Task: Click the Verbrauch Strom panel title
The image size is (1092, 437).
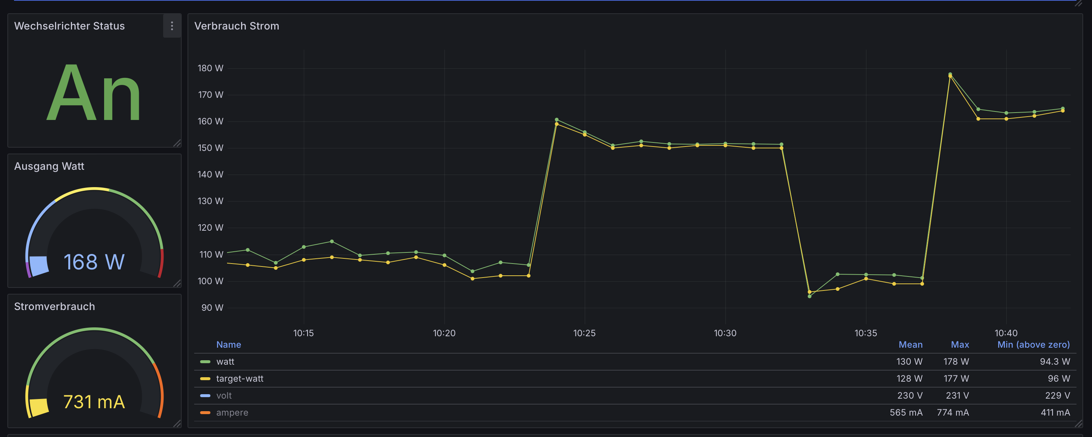Action: (x=237, y=26)
